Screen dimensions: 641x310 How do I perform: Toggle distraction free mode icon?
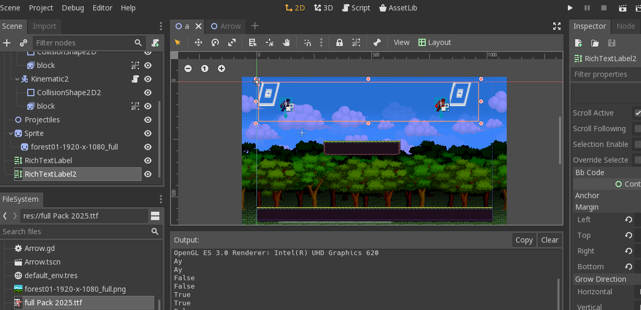coord(557,26)
